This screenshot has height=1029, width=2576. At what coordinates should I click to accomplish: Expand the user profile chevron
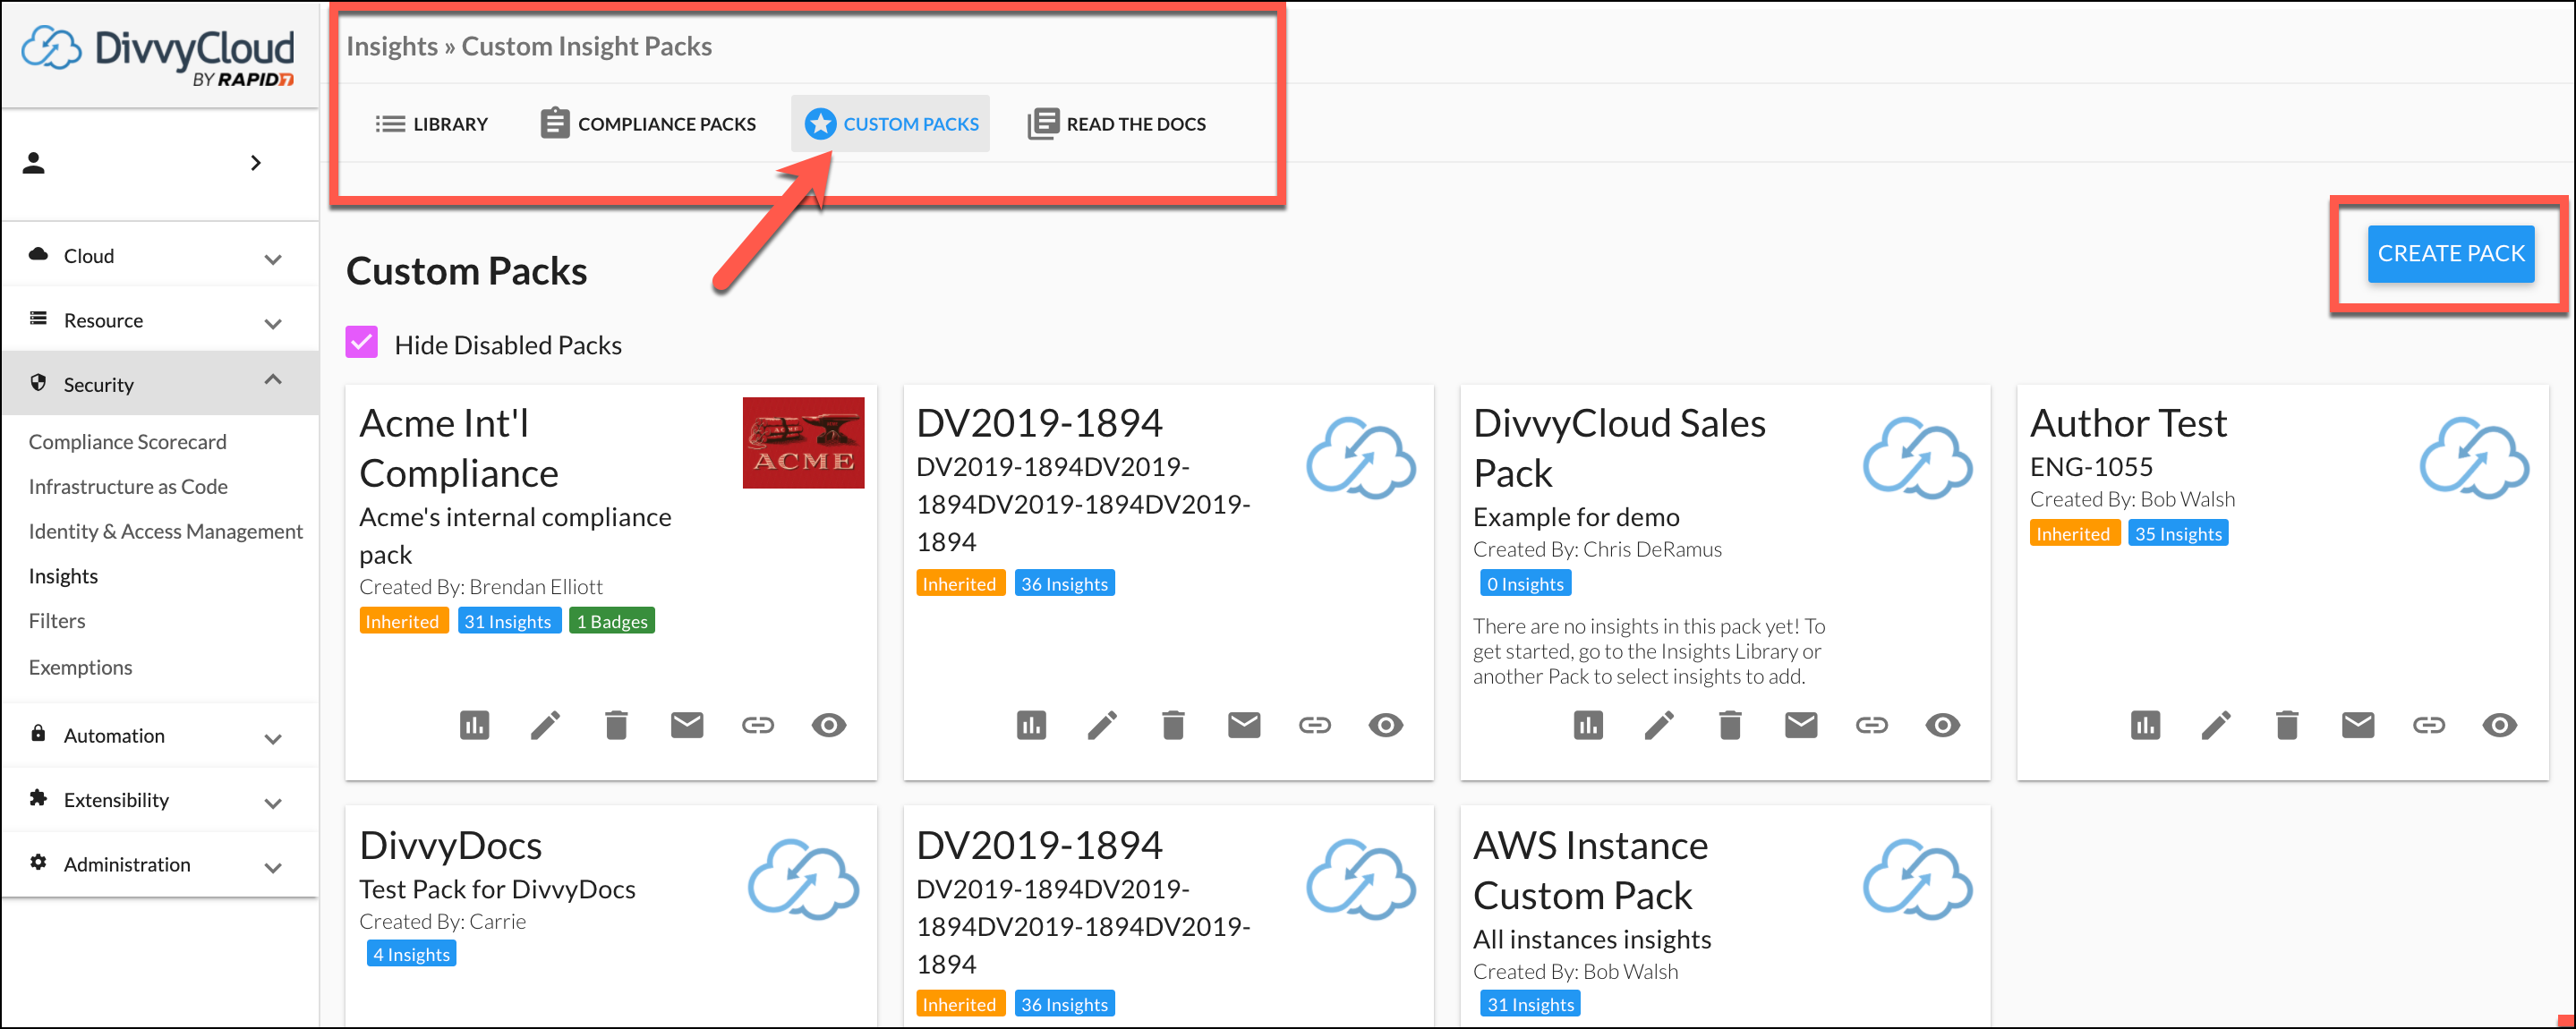(x=256, y=163)
